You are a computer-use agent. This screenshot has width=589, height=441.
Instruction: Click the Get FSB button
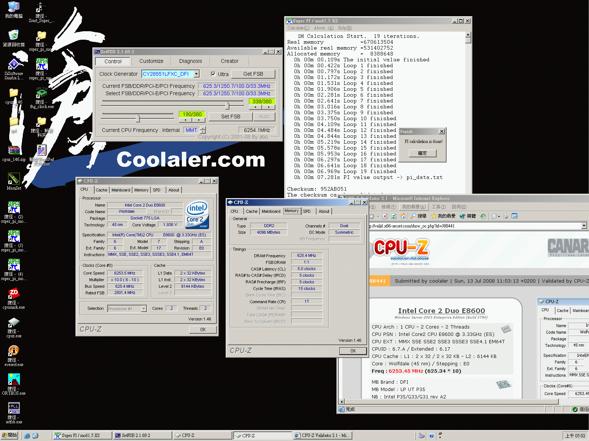(253, 74)
